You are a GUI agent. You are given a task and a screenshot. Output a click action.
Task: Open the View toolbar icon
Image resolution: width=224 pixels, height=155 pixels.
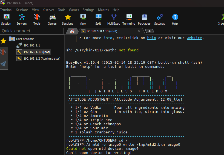[83, 19]
